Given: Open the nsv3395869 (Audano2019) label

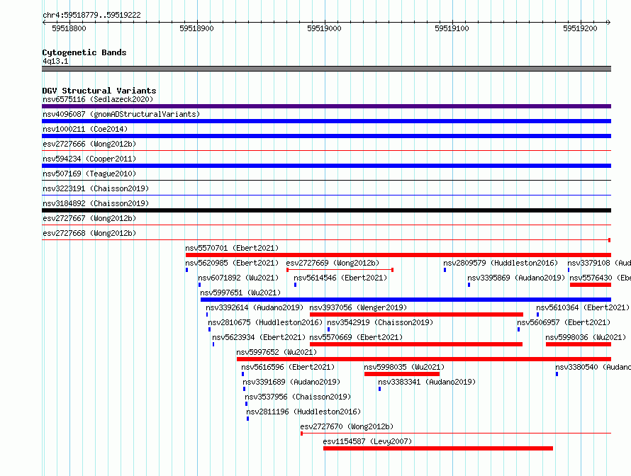Looking at the screenshot, I should [x=516, y=278].
